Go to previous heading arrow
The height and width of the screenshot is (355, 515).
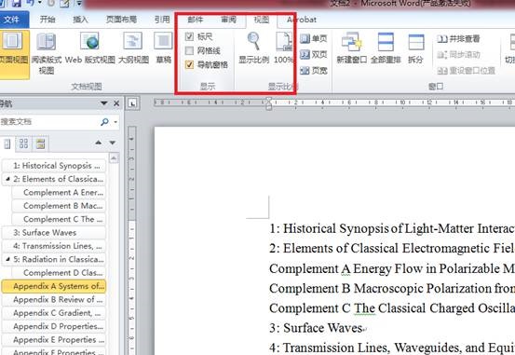point(98,143)
